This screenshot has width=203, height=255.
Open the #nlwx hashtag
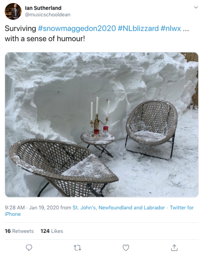point(171,28)
